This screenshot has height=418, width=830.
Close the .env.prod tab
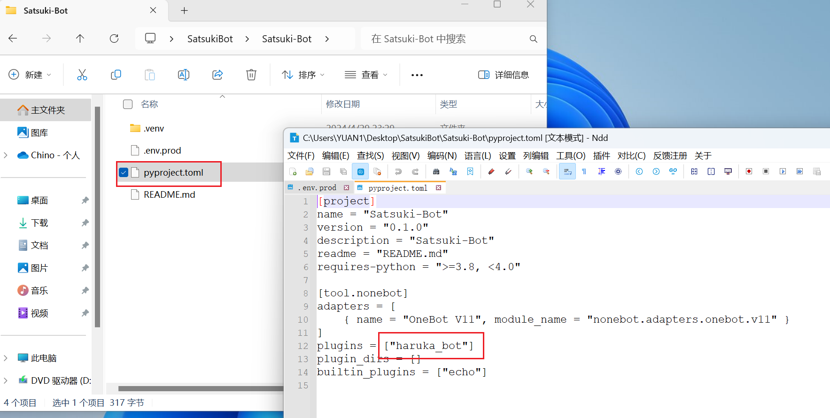point(347,187)
